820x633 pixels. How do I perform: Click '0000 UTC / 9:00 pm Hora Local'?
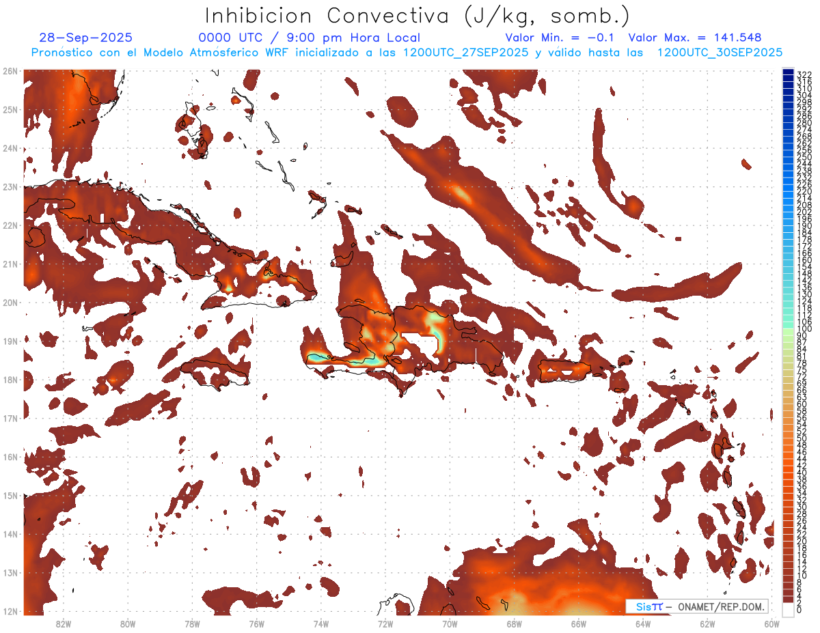click(x=309, y=38)
